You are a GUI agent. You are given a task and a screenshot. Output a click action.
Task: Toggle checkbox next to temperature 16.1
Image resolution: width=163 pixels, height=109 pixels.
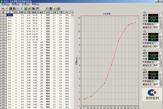(x=160, y=72)
